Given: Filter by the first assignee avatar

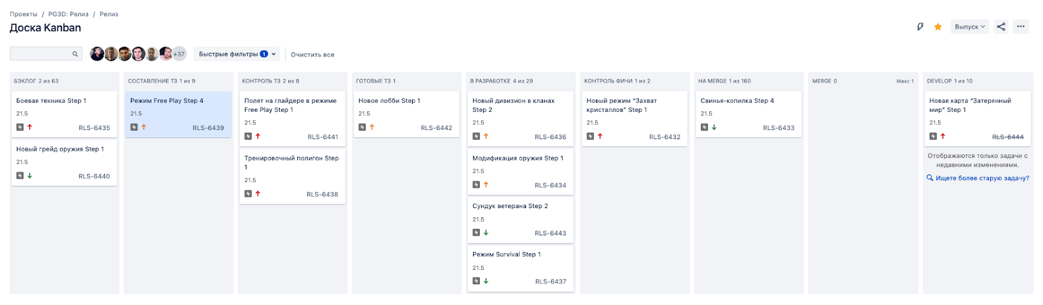Looking at the screenshot, I should [96, 54].
